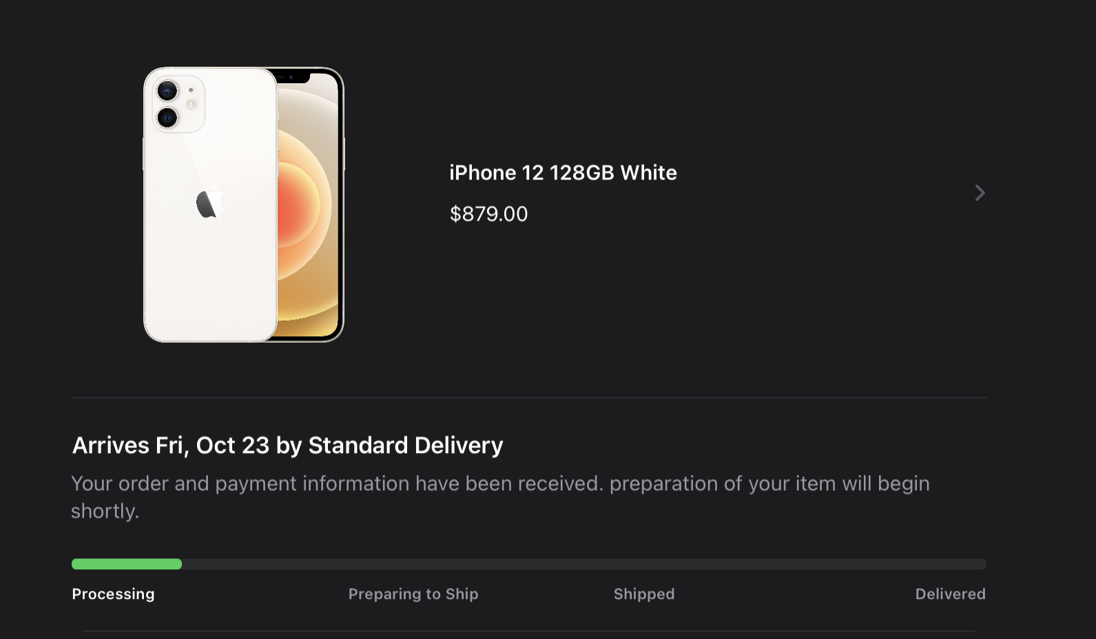
Task: Open the iPhone 12 128GB White title
Action: click(563, 173)
